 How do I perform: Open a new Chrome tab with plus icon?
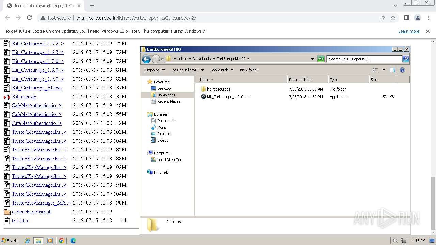pyautogui.click(x=92, y=6)
